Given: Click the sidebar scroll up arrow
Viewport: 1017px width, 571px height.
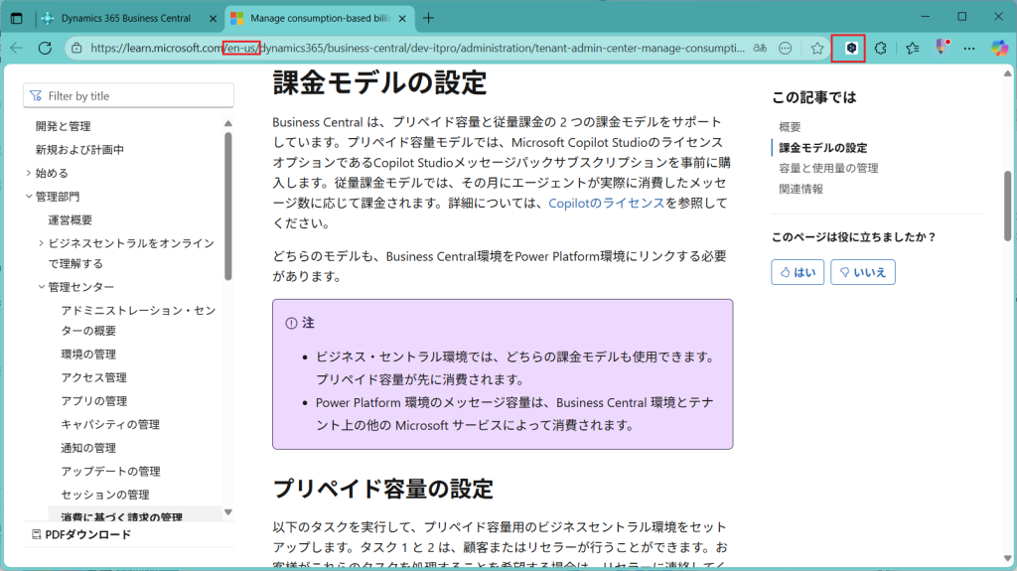Looking at the screenshot, I should (228, 123).
